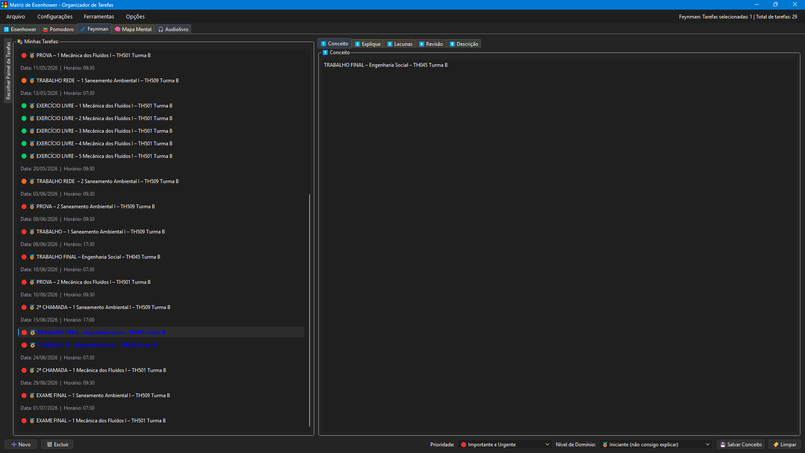805x453 pixels.
Task: Click medal icon of PROVA – 2 Mecânica dos Fluídos
Action: tap(32, 282)
